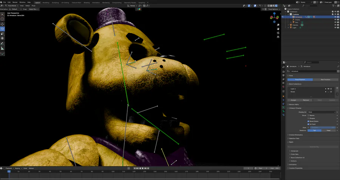Collapse the Viewport Display panel

[295, 108]
